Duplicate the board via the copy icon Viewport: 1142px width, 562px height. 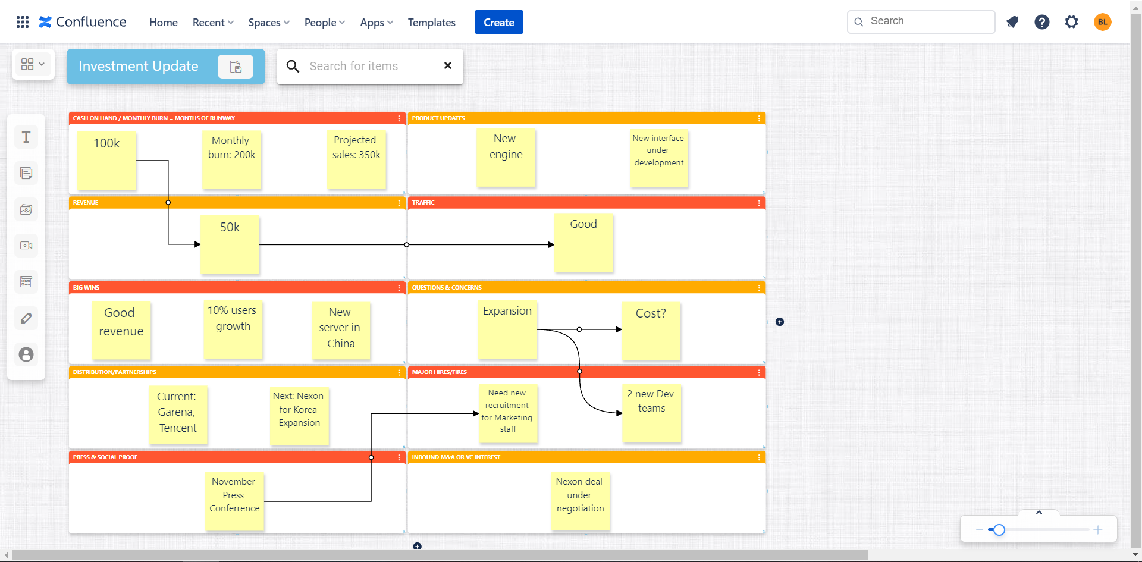point(236,66)
